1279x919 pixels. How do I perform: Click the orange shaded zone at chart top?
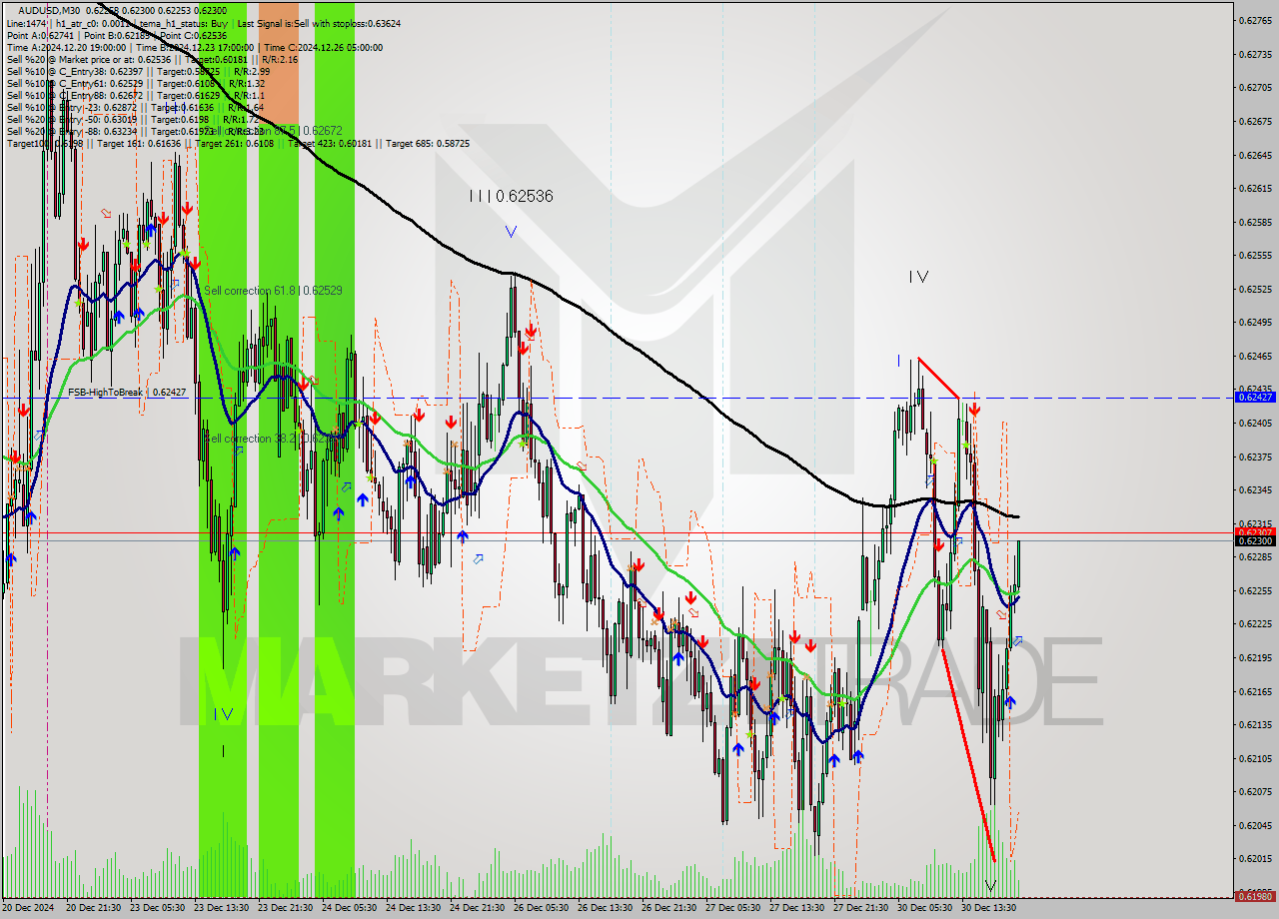(280, 61)
